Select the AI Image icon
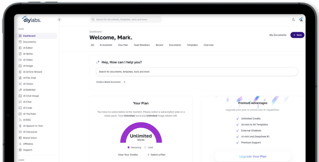The image size is (319, 162). click(x=20, y=66)
